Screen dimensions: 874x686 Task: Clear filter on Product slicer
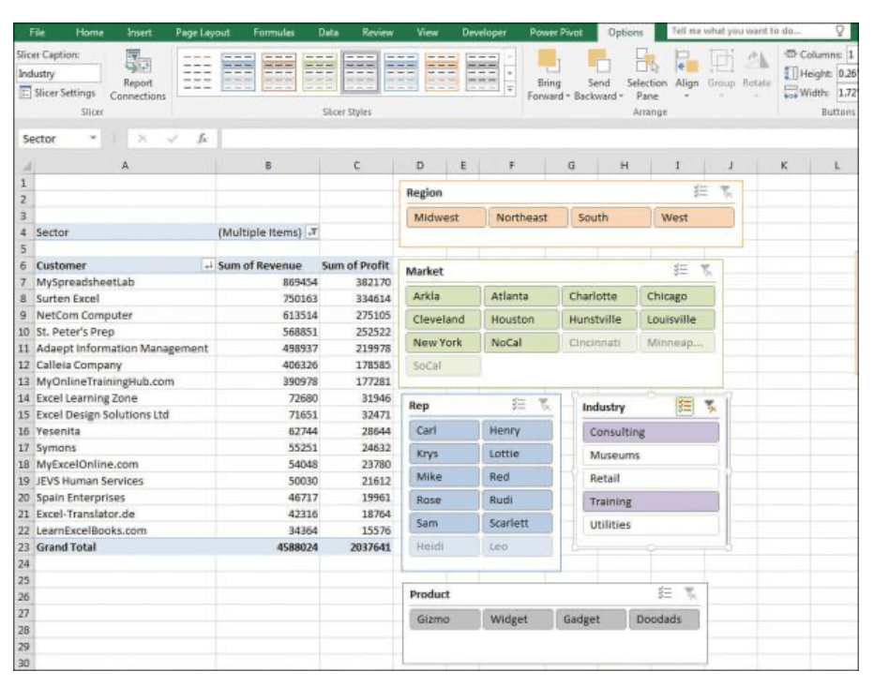point(690,593)
